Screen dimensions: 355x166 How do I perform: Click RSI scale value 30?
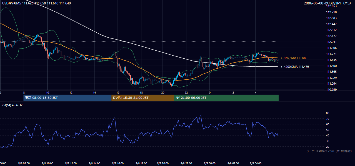click(x=327, y=141)
